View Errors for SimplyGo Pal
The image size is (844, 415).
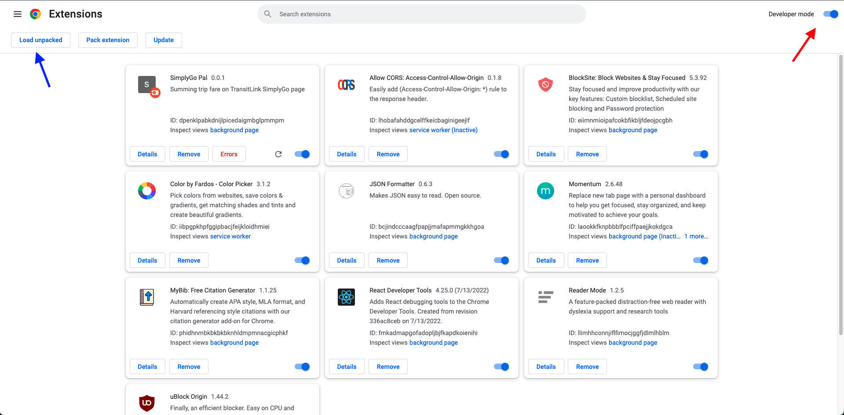pos(229,154)
